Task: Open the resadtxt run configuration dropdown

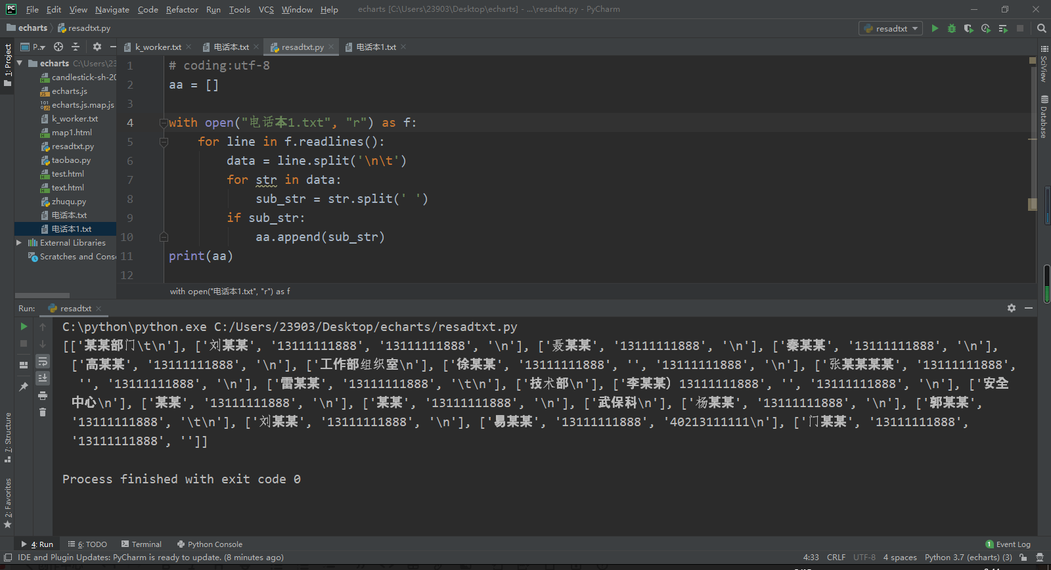Action: pos(891,28)
